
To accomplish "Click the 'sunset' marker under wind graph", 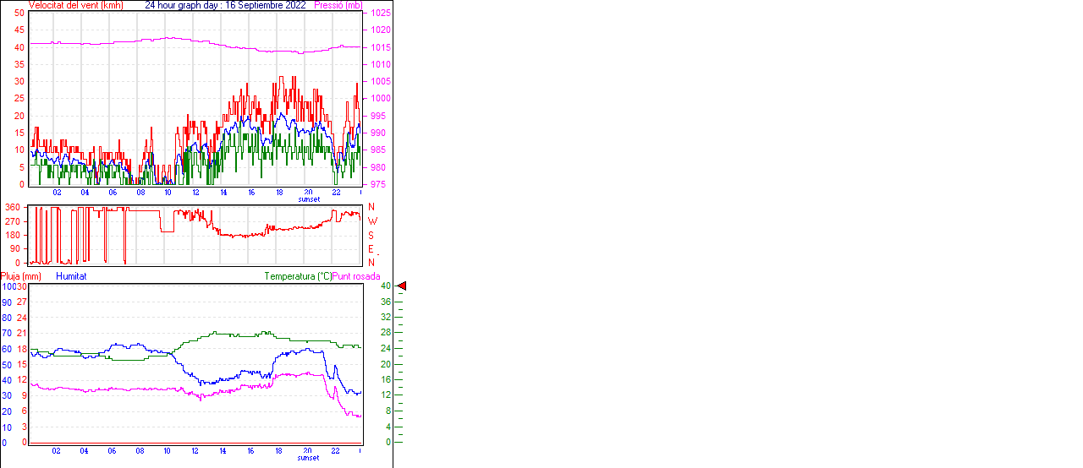I will [x=309, y=199].
